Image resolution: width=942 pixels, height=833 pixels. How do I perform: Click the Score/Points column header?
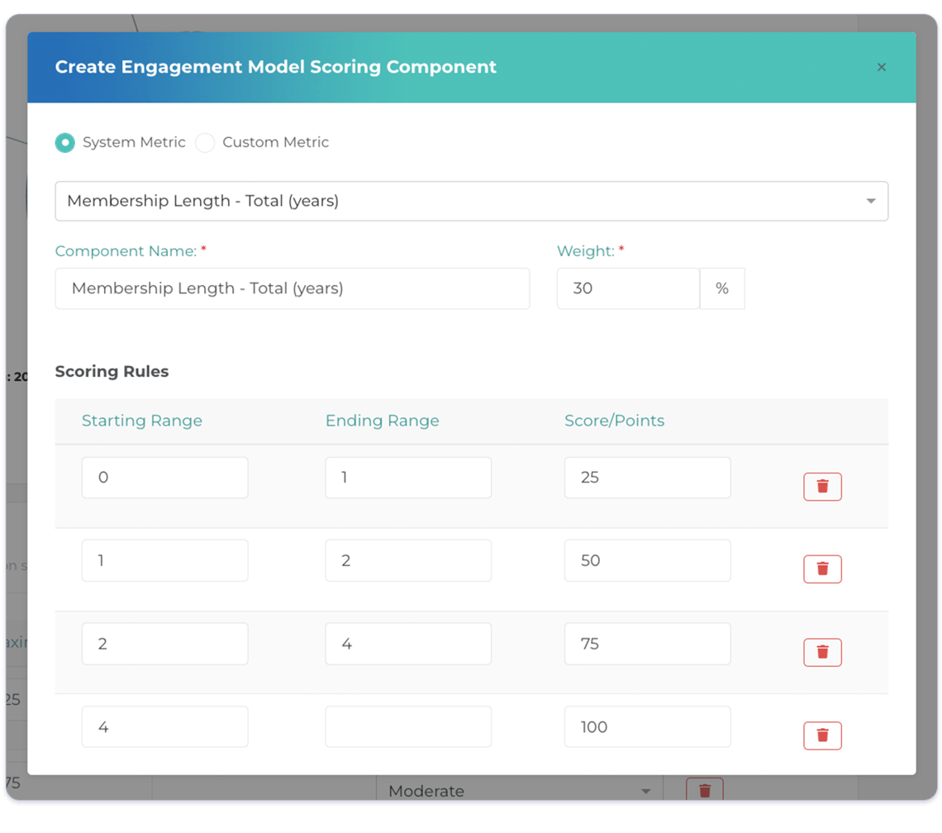[612, 421]
